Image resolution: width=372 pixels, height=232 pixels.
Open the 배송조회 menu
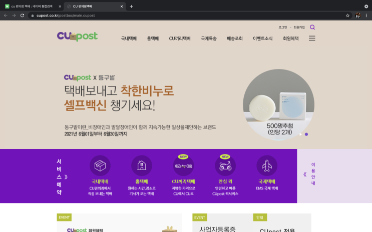pyautogui.click(x=235, y=38)
